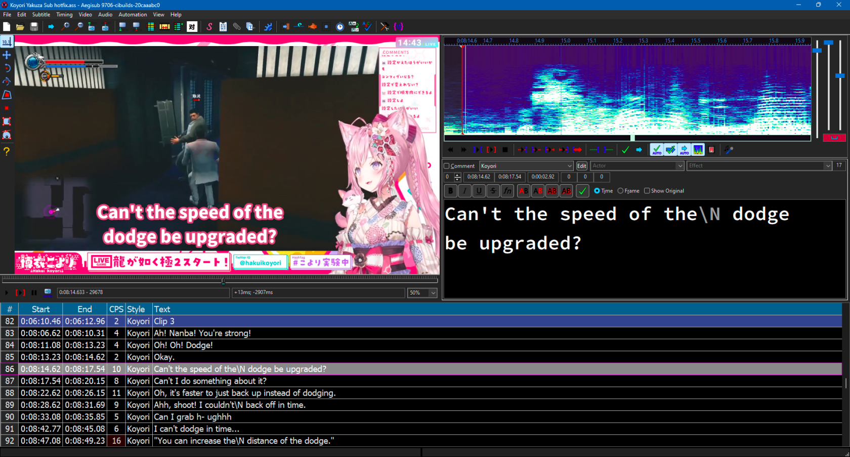The height and width of the screenshot is (457, 850).
Task: Click the video seek bar
Action: [x=220, y=279]
